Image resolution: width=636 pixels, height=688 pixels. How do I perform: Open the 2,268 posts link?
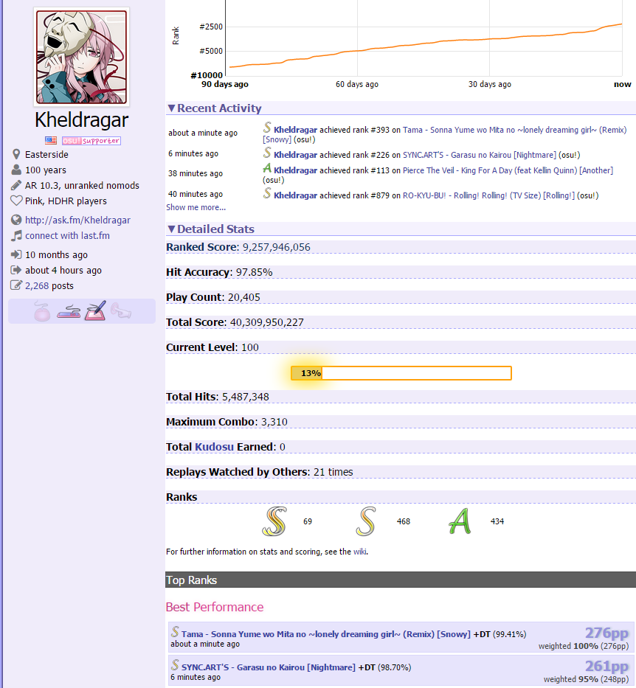point(37,285)
